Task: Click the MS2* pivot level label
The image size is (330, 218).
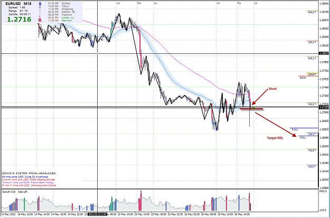Action: coord(312,150)
